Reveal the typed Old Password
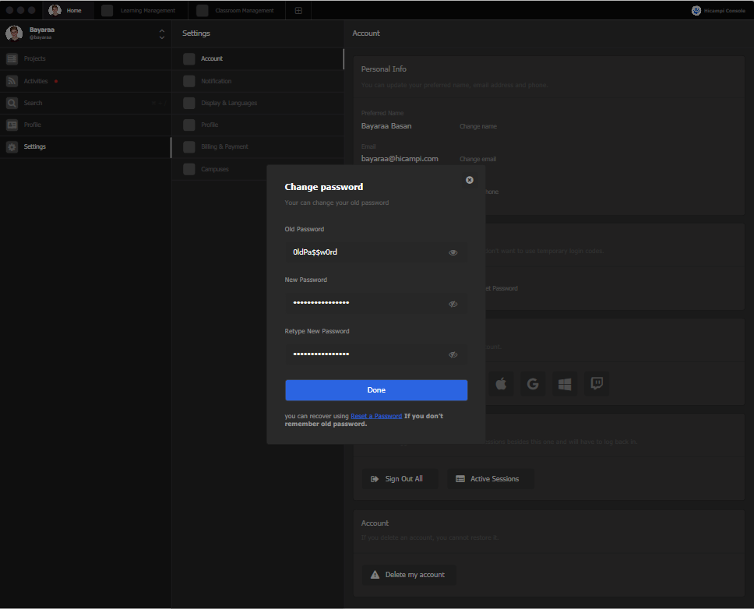 click(x=453, y=252)
